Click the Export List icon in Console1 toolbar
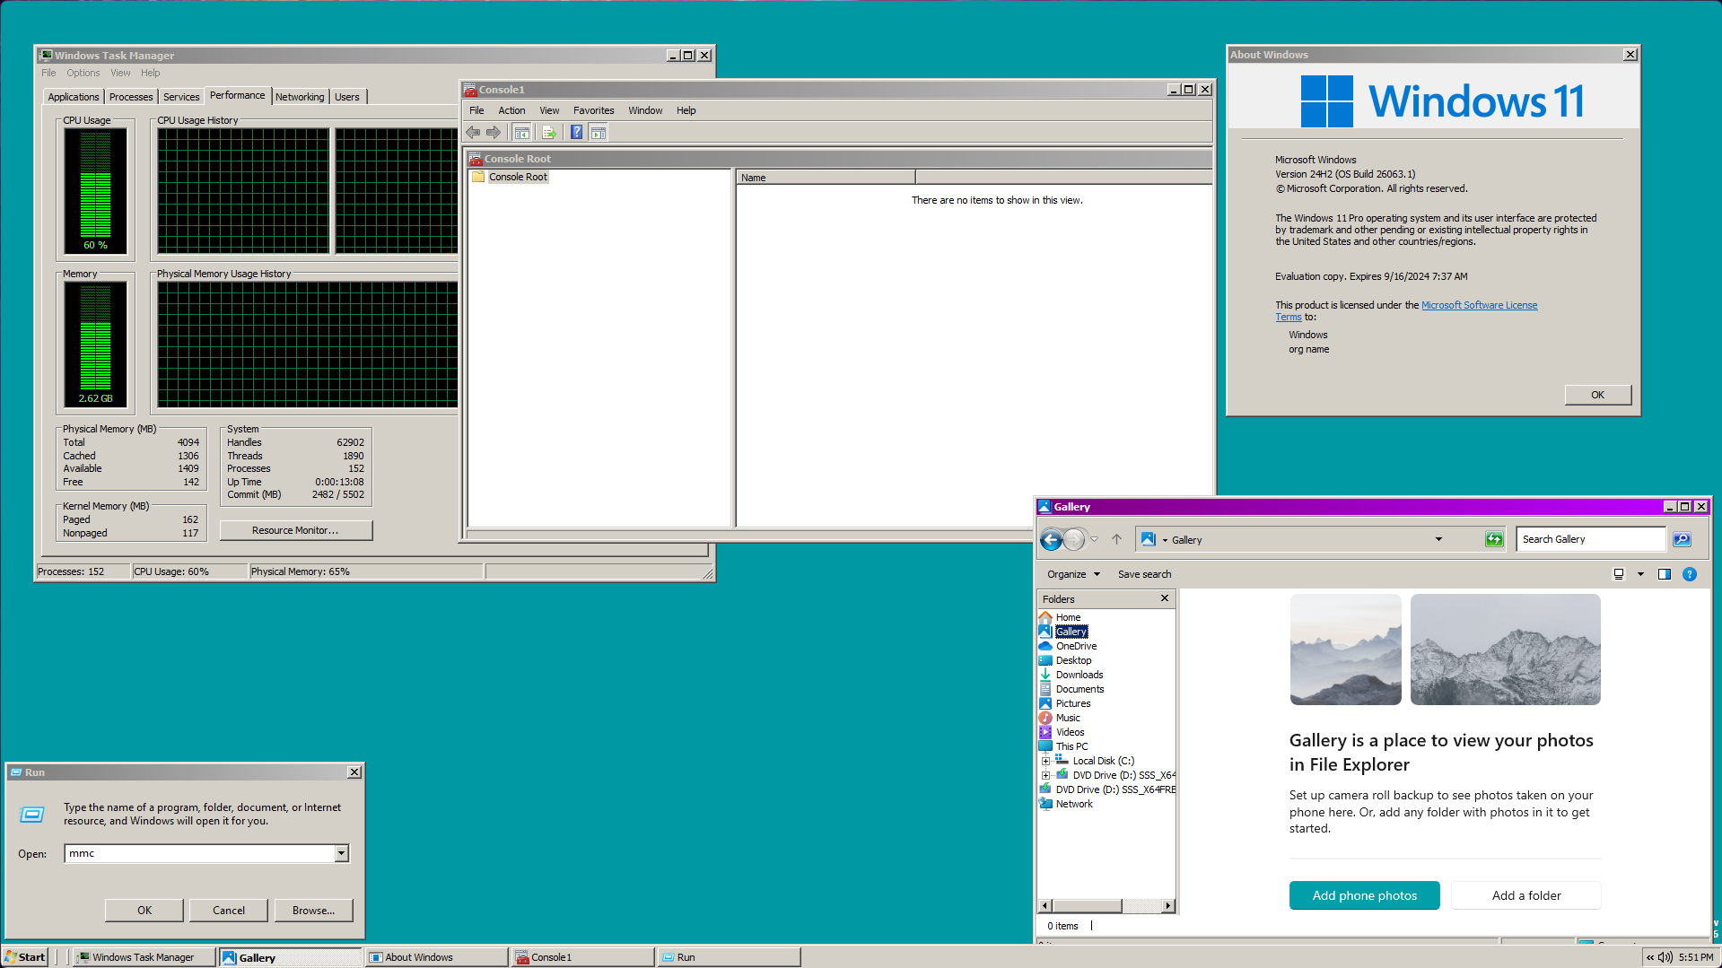1722x968 pixels. point(549,133)
